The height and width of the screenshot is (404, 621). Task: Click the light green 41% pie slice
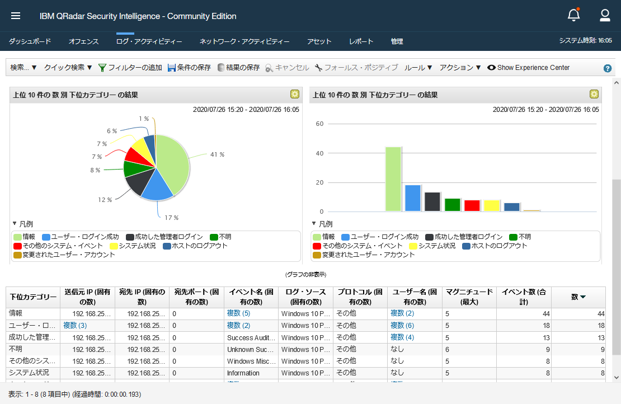174,162
